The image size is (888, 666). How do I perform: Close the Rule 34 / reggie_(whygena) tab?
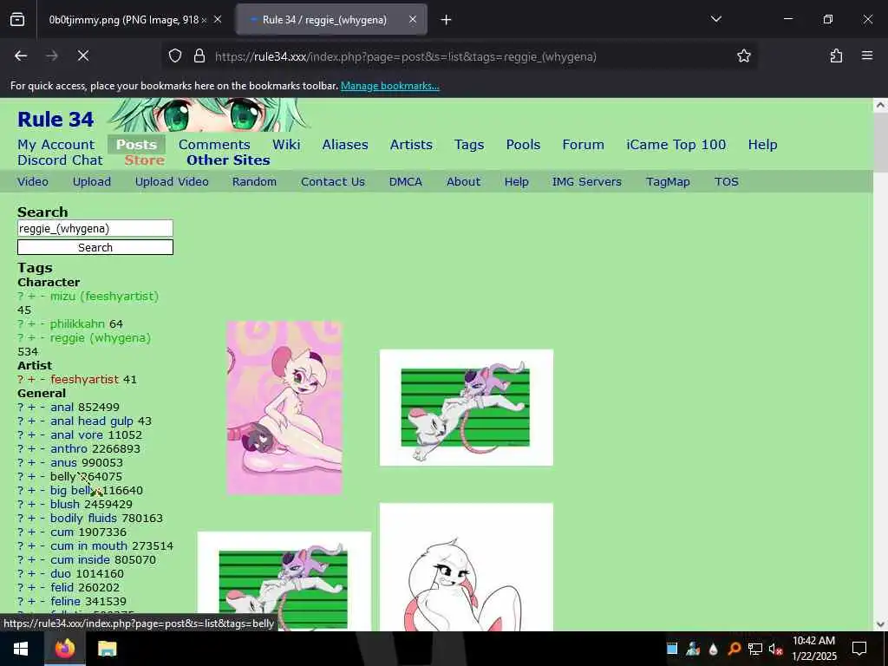pyautogui.click(x=413, y=20)
